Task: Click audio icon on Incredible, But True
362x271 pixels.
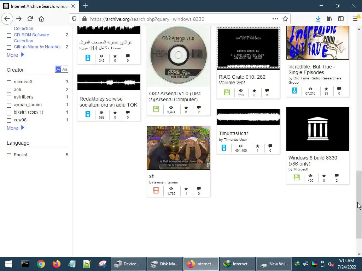Action: [294, 91]
